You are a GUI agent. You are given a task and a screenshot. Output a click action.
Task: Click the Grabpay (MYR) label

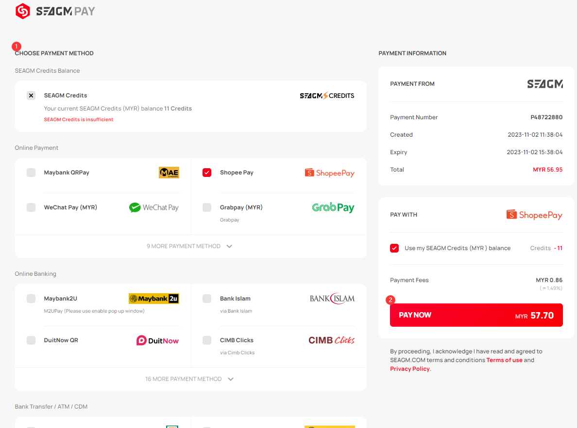241,207
